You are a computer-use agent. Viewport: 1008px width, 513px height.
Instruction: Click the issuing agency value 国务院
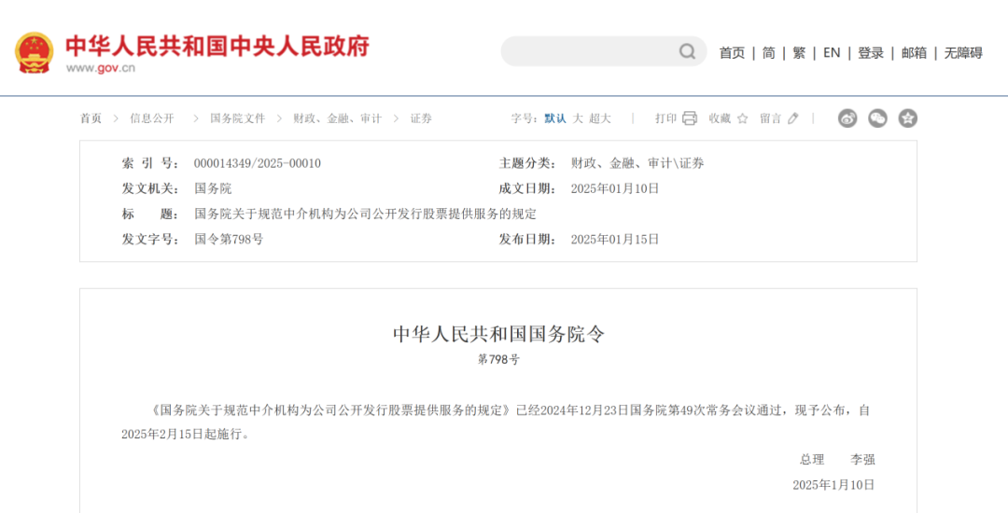[x=213, y=188]
